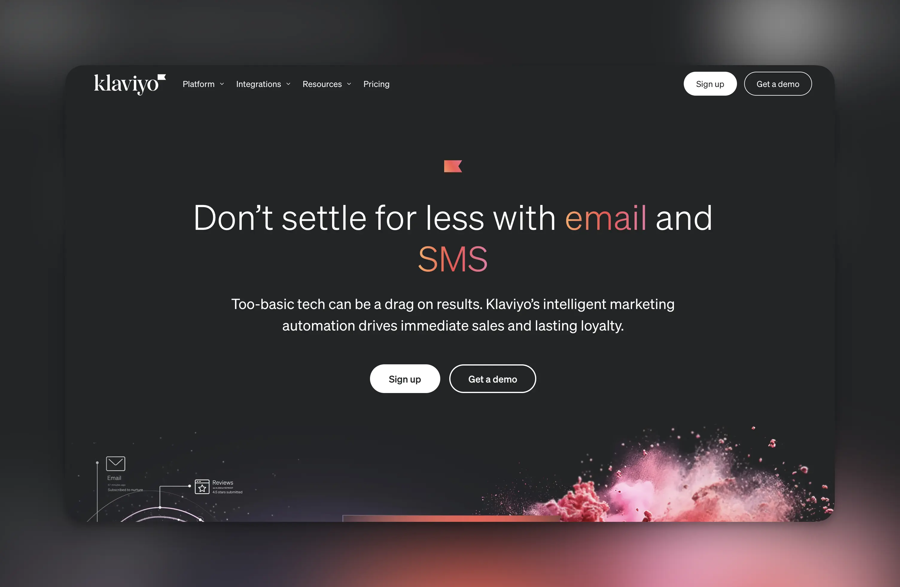Click the envelope mail icon in bottom left
This screenshot has width=900, height=587.
116,463
